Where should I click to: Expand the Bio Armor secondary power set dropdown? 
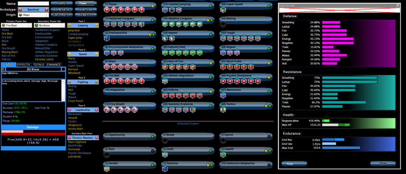point(50,25)
